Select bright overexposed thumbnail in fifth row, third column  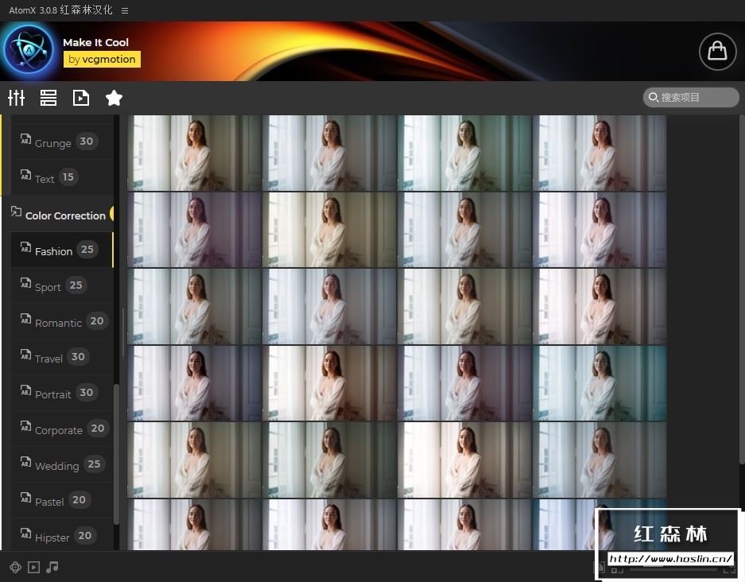tap(464, 460)
